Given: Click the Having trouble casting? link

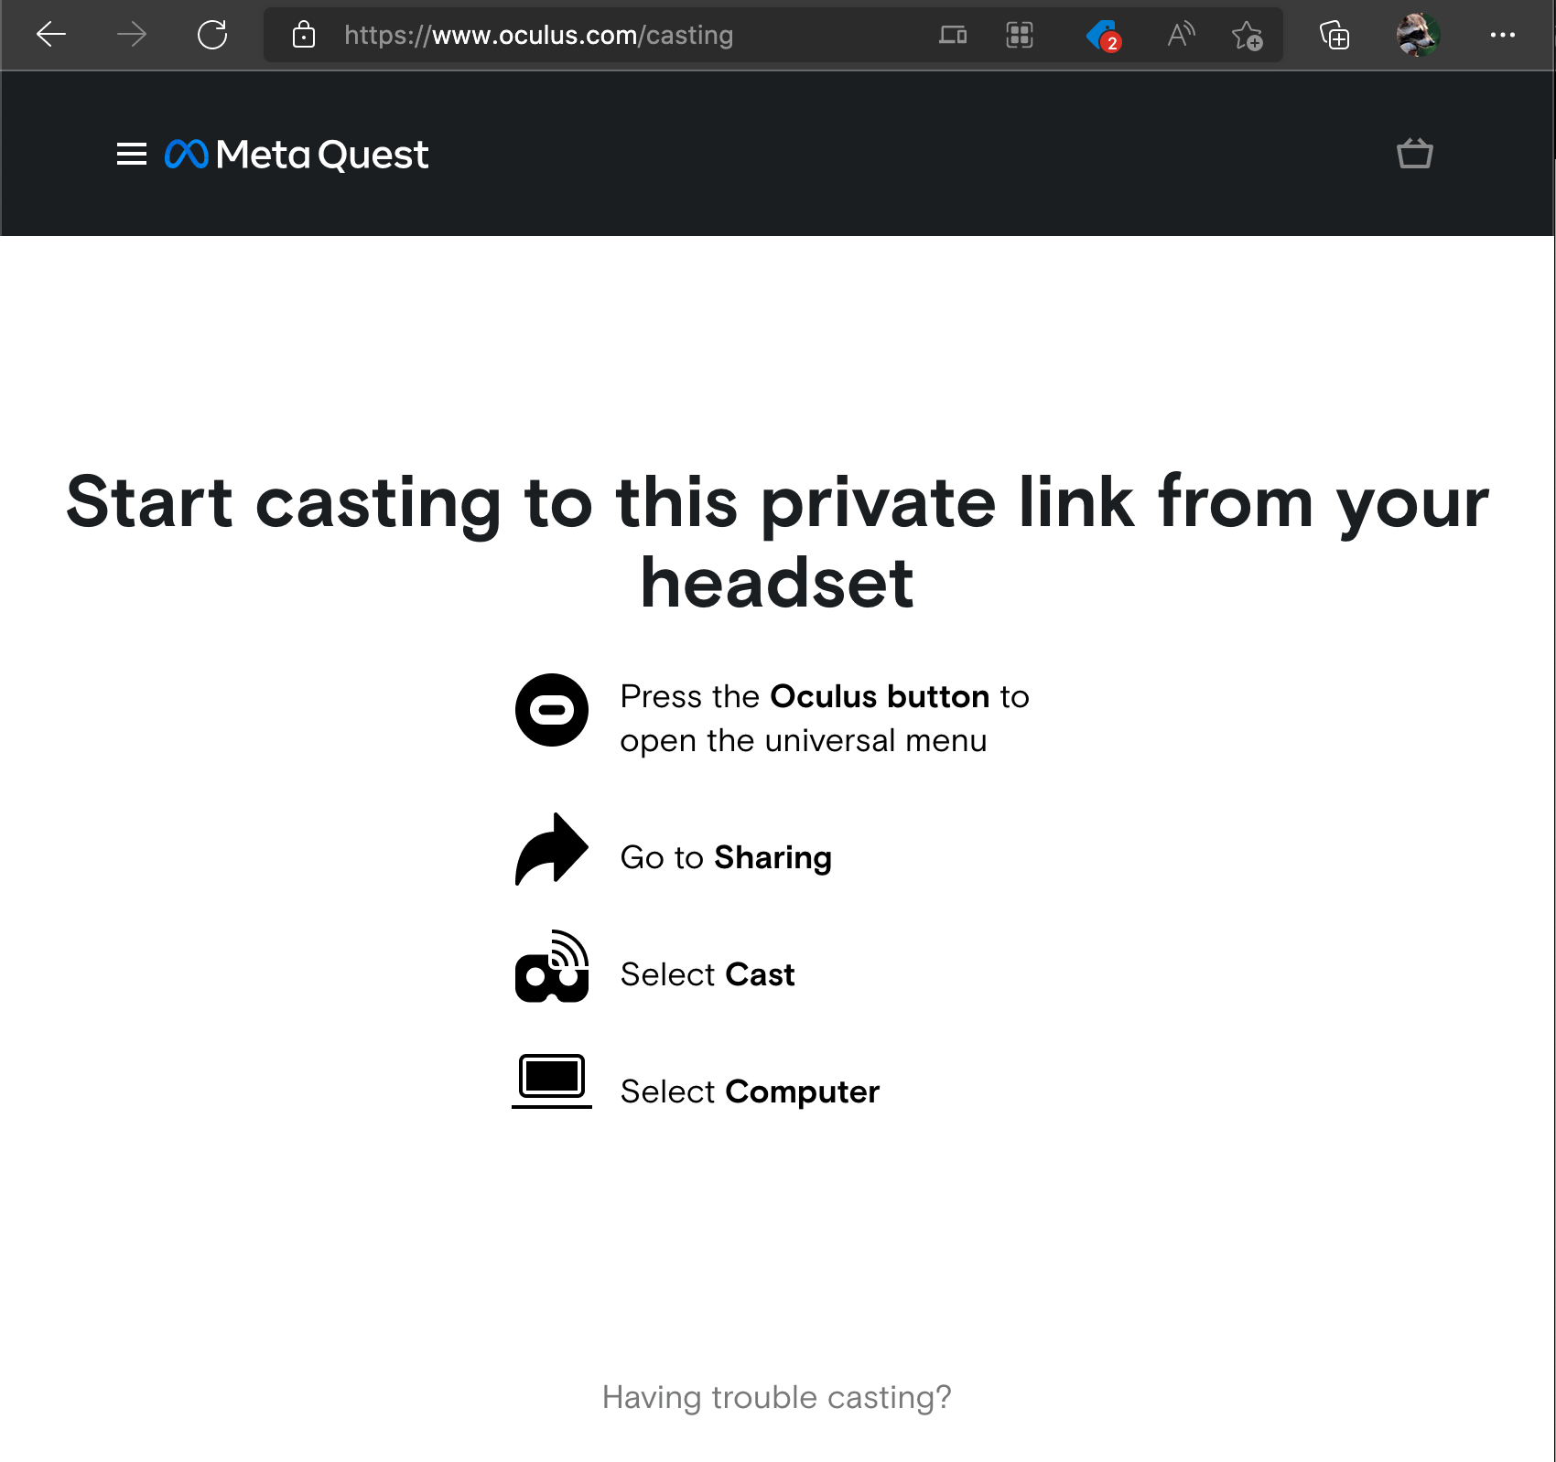Looking at the screenshot, I should click(777, 1397).
